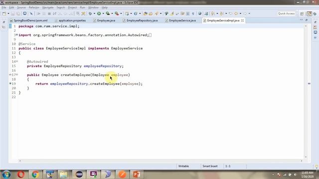The width and height of the screenshot is (319, 179).
Task: Switch to the Java perspective icon
Action: point(309,13)
